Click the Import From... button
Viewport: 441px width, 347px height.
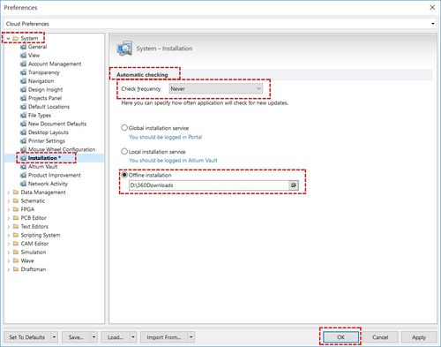[x=164, y=337]
